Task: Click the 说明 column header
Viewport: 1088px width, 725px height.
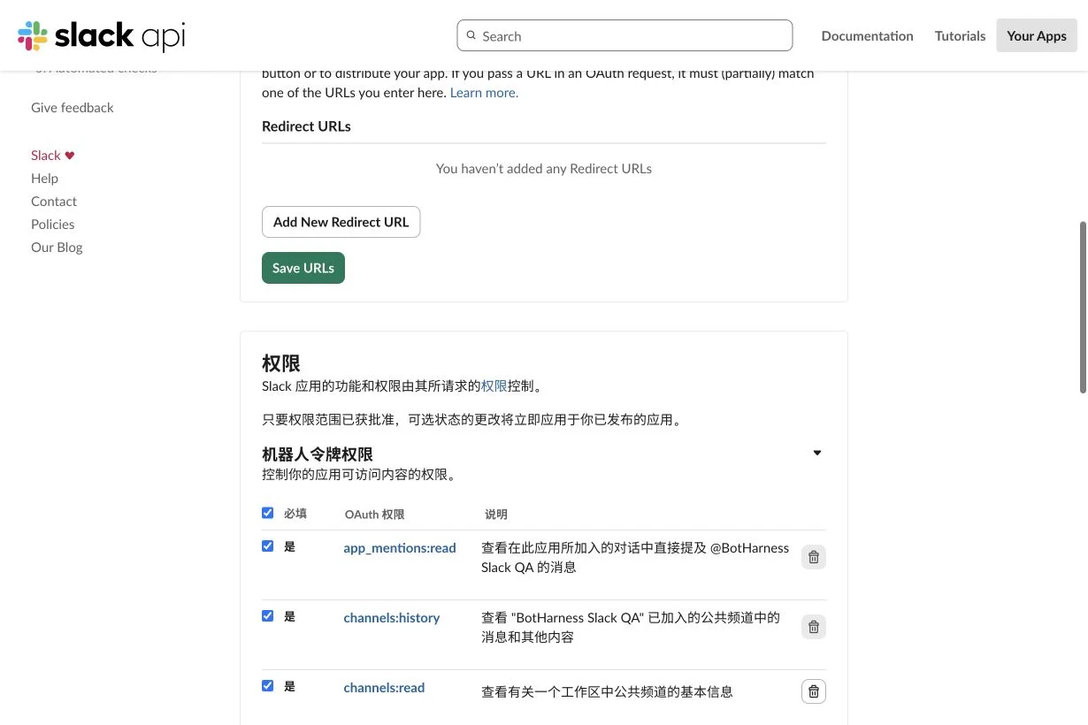Action: coord(496,515)
